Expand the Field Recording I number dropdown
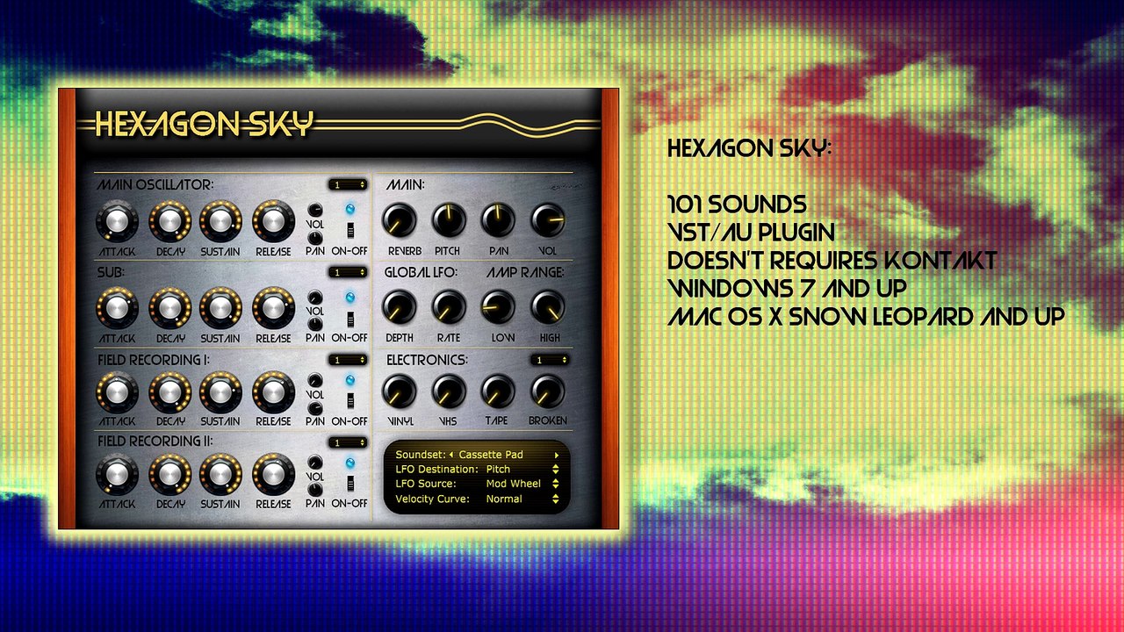Image resolution: width=1124 pixels, height=632 pixels. coord(348,360)
